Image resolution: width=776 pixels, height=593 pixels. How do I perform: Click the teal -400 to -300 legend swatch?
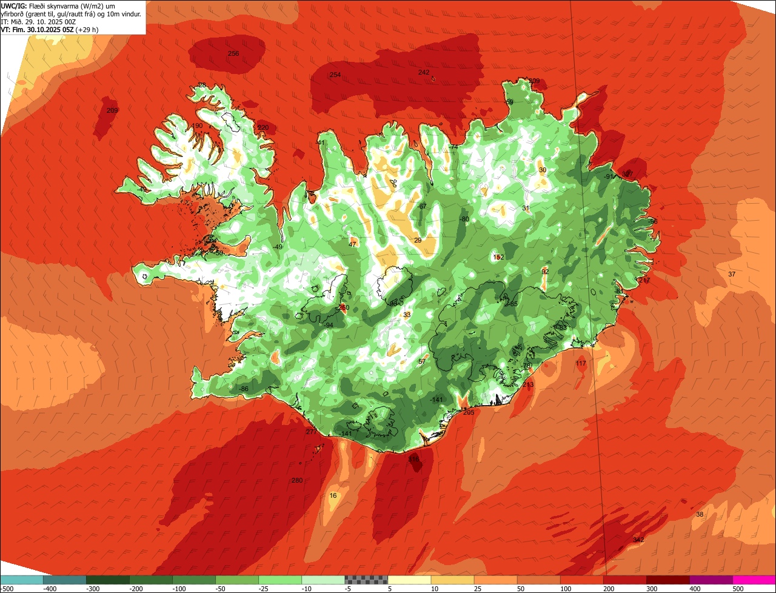64,580
